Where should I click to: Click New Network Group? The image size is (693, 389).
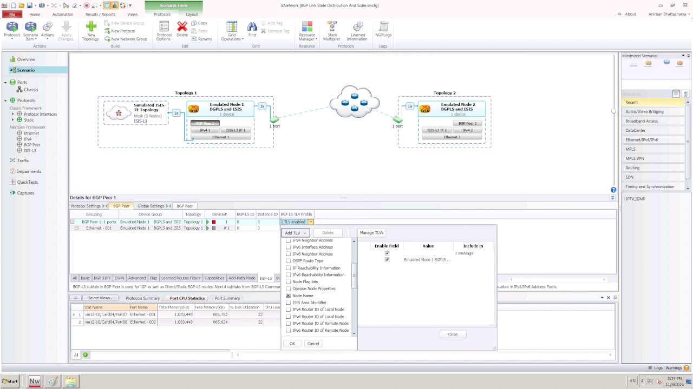(126, 39)
